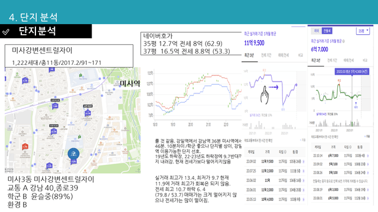
Task: Open row arrow for 23.06.01 sale 104동 20층
Action: (x=303, y=190)
